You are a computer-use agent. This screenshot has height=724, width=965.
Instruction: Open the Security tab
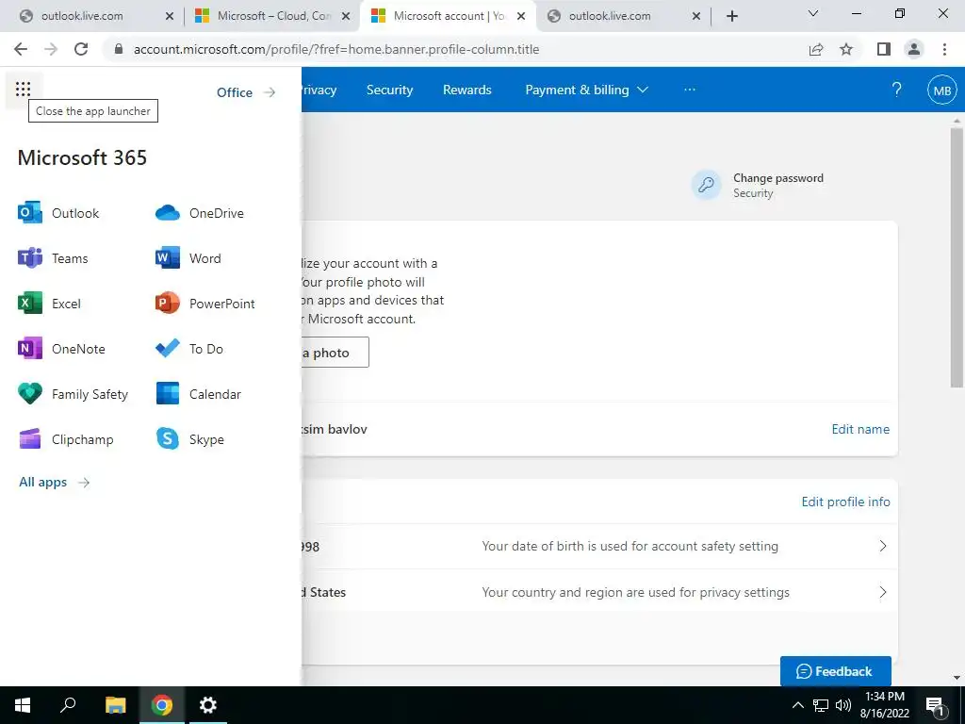point(389,90)
